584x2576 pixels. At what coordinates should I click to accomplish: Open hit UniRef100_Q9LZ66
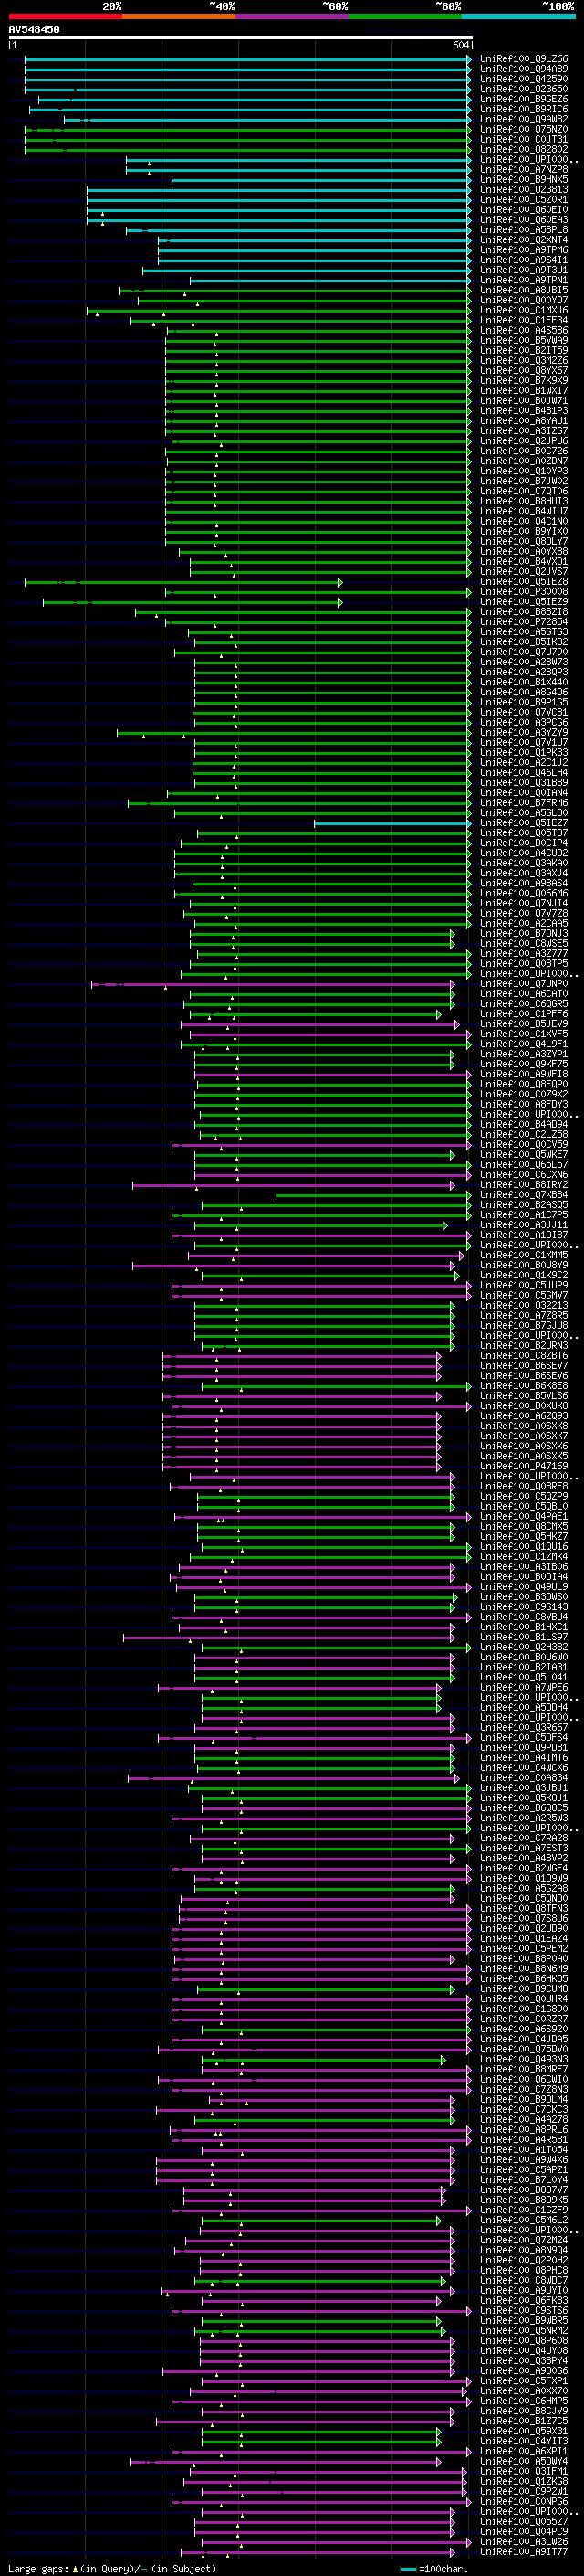pyautogui.click(x=523, y=59)
